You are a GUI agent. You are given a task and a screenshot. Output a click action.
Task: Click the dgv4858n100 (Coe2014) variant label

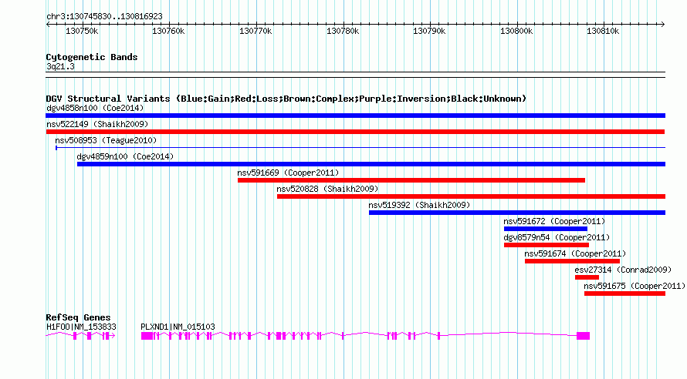[x=95, y=108]
